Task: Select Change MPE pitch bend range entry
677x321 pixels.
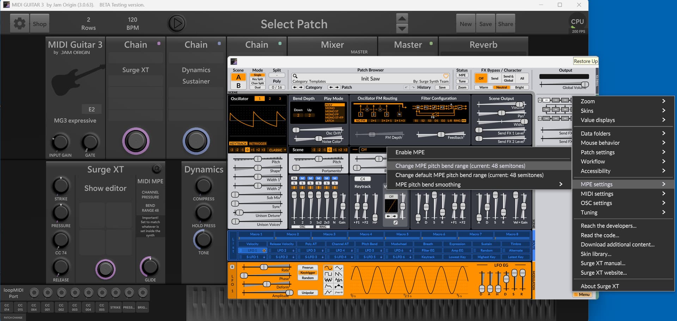Action: click(479, 166)
